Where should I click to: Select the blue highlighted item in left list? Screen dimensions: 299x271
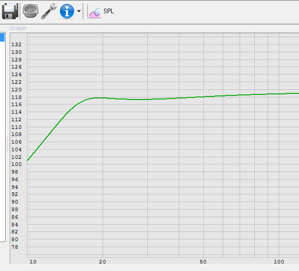pos(3,38)
